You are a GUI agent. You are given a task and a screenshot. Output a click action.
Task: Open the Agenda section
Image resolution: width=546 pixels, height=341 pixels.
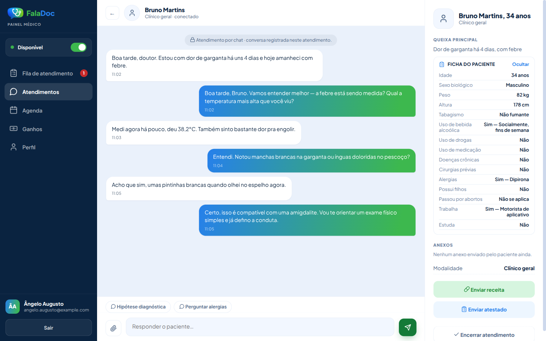pos(49,111)
